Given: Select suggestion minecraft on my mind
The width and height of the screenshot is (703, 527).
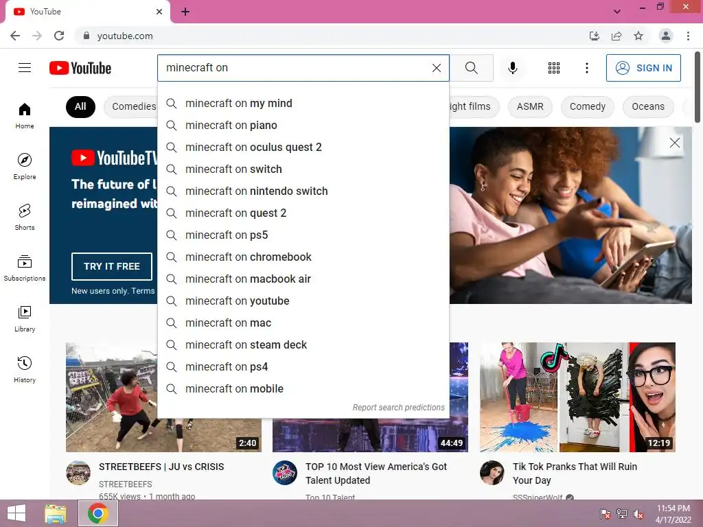Looking at the screenshot, I should pyautogui.click(x=303, y=103).
